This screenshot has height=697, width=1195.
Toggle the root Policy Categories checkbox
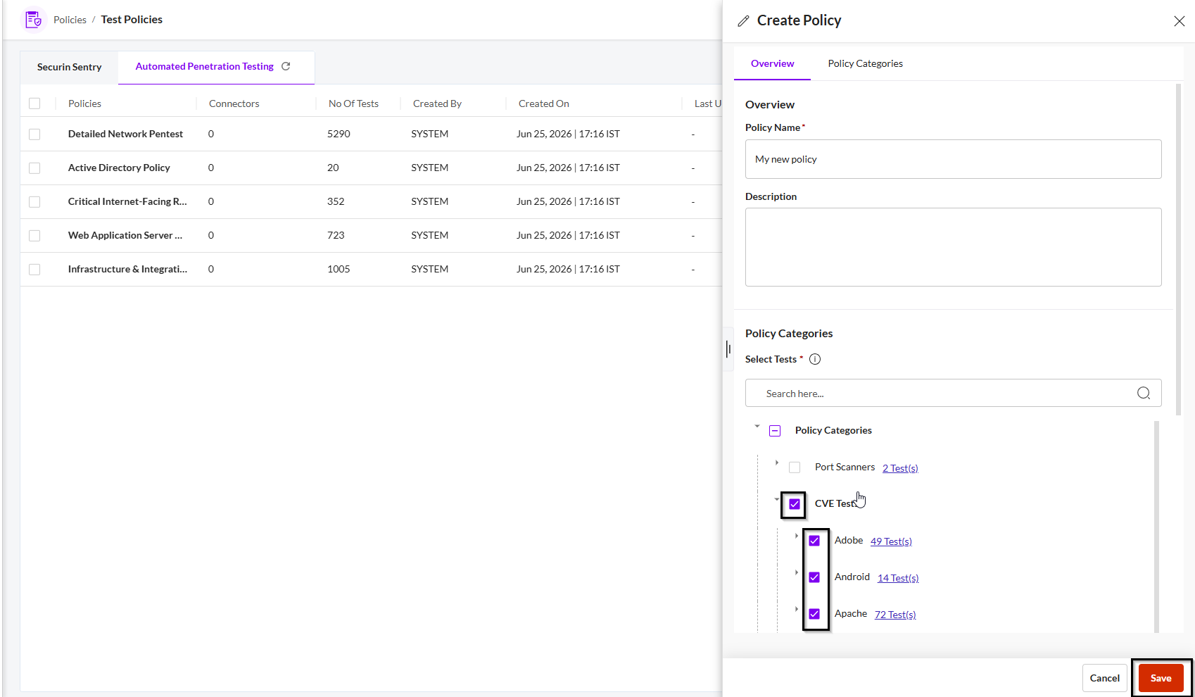coord(775,431)
